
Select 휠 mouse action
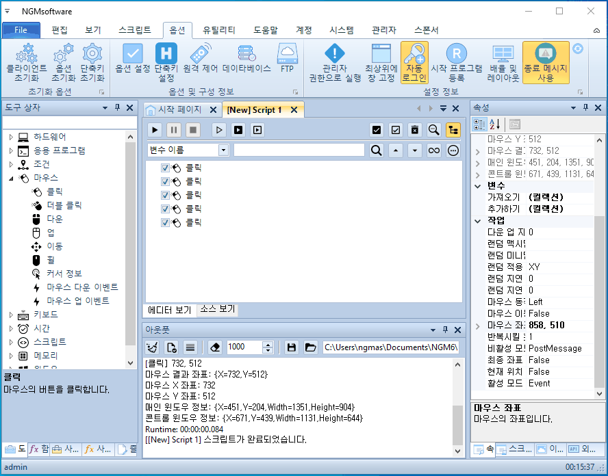click(51, 261)
